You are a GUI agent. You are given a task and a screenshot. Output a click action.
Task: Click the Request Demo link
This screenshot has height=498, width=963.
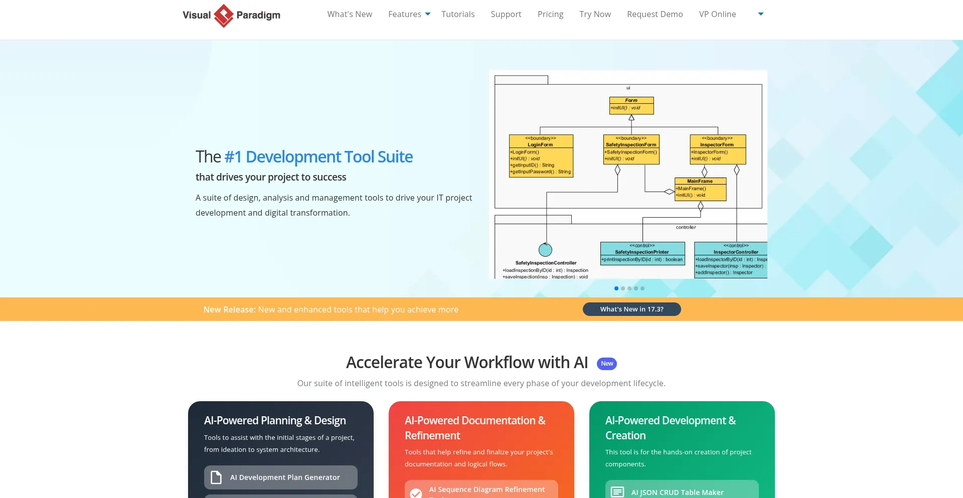point(655,14)
